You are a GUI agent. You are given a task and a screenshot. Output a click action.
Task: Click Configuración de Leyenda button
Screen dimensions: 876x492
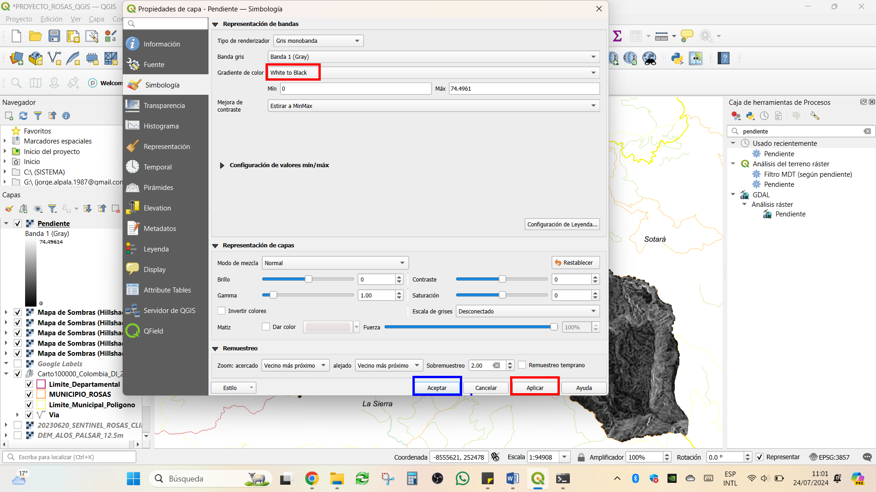pos(562,225)
